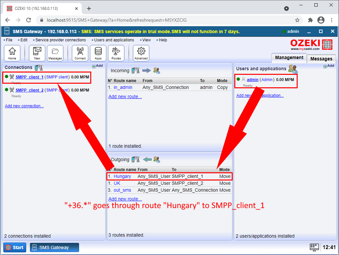Viewport: 339px width, 255px height.
Task: Click the OZEKI logo
Action: click(311, 45)
